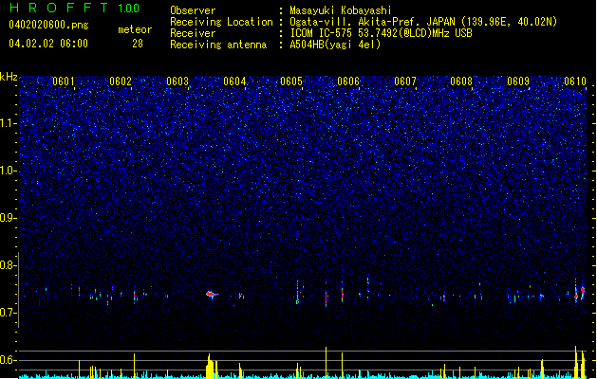Screen dimensions: 597x379
Task: Click the meteor count 28
Action: click(138, 44)
